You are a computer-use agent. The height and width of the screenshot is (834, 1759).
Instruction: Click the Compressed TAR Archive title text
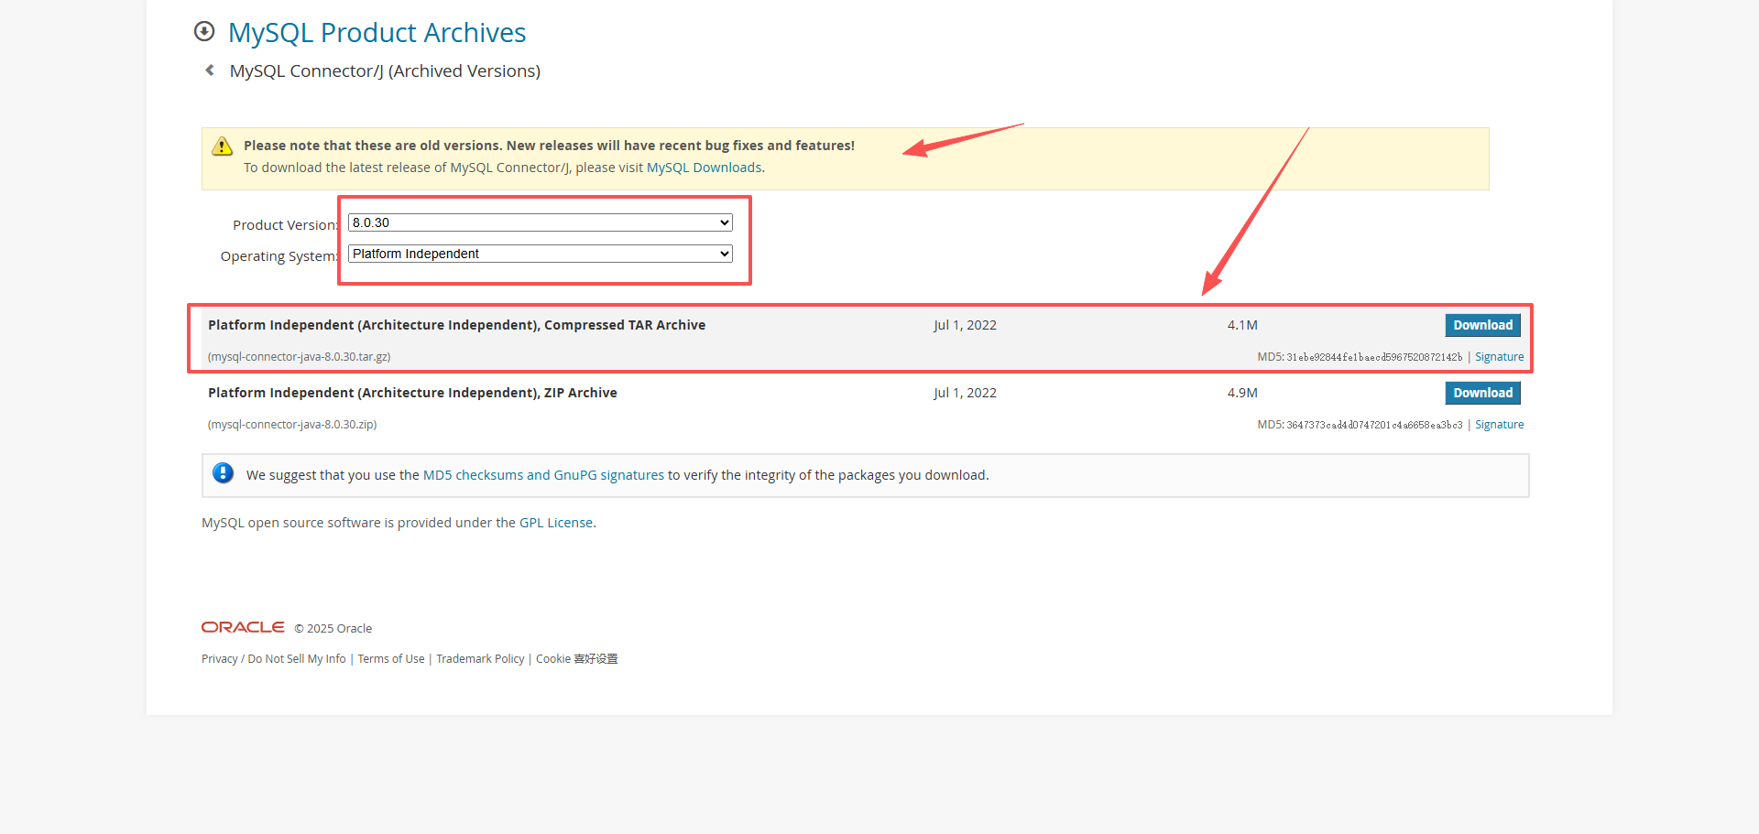point(456,325)
